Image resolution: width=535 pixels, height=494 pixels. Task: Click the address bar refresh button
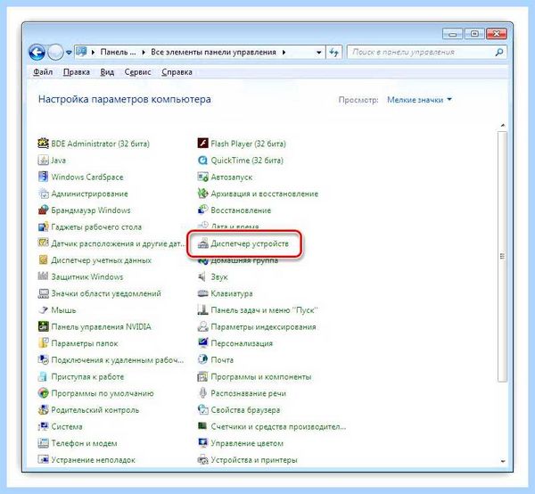[334, 53]
